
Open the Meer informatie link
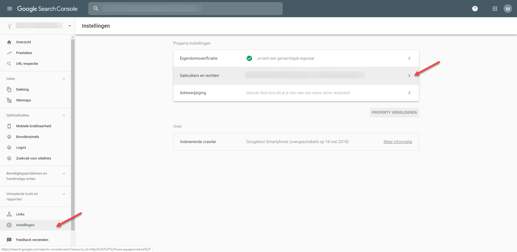tap(398, 142)
